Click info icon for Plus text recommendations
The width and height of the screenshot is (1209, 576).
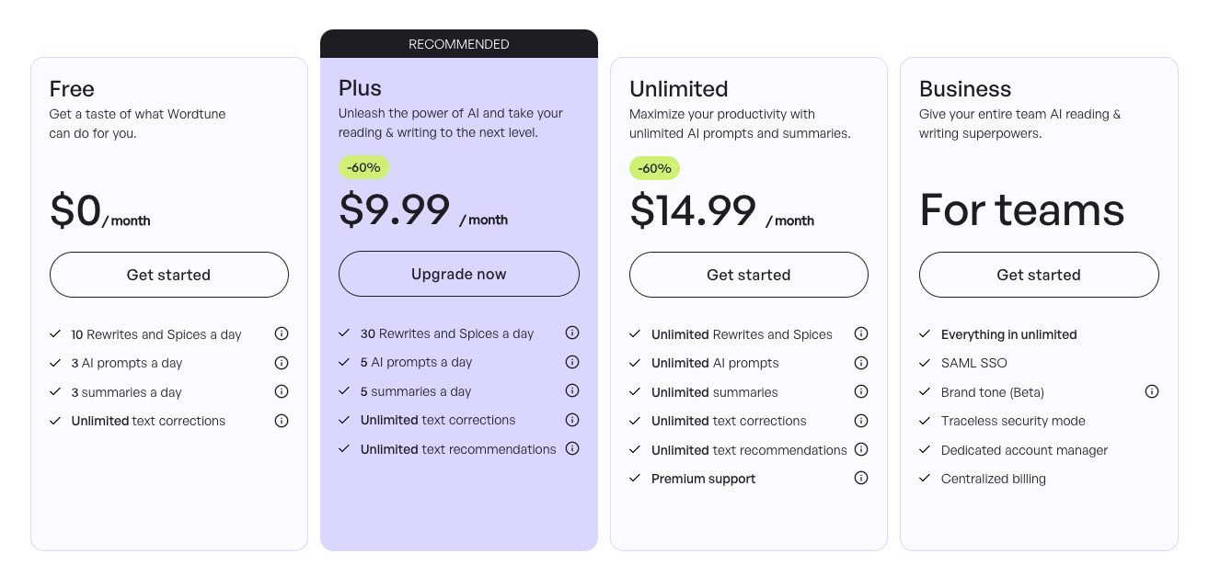[x=572, y=448]
